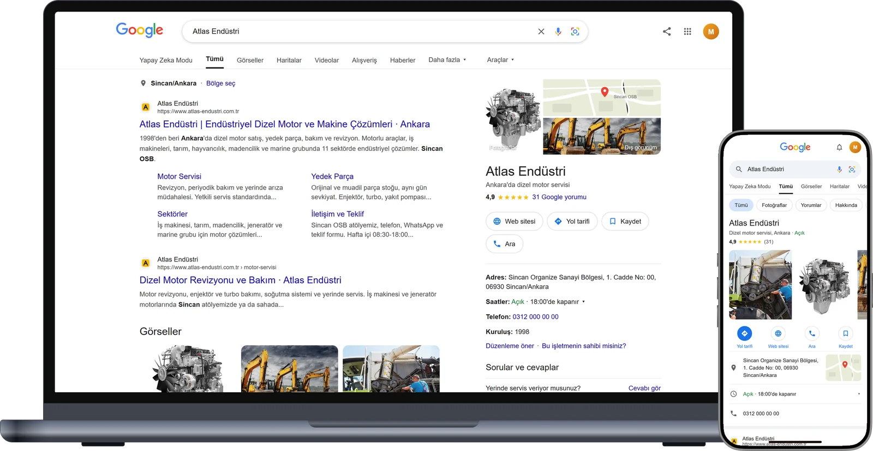
Task: Tap the Yorumlar chip on the phone
Action: pos(811,205)
